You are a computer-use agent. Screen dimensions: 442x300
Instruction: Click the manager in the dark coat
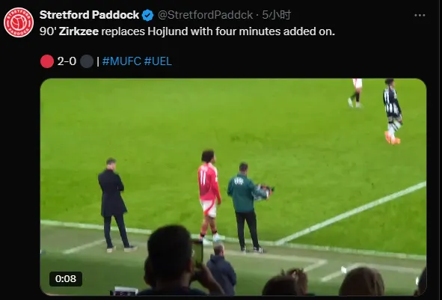(114, 205)
